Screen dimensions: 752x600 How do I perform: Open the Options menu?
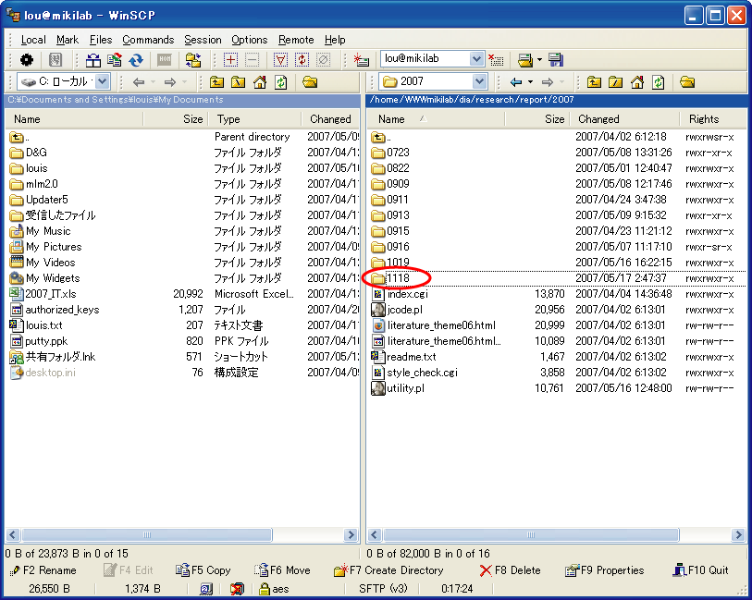[x=250, y=40]
